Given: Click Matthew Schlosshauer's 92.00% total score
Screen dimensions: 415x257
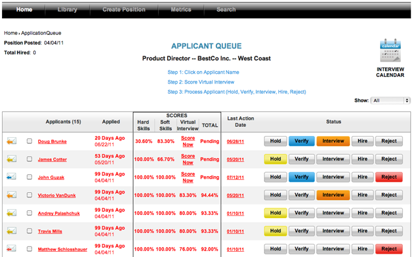Looking at the screenshot, I should coord(209,249).
